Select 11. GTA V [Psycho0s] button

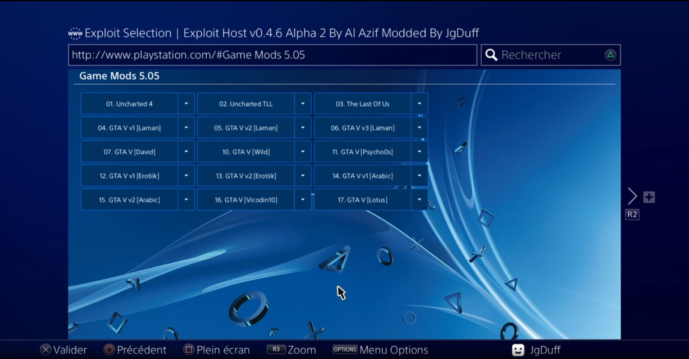tap(363, 152)
